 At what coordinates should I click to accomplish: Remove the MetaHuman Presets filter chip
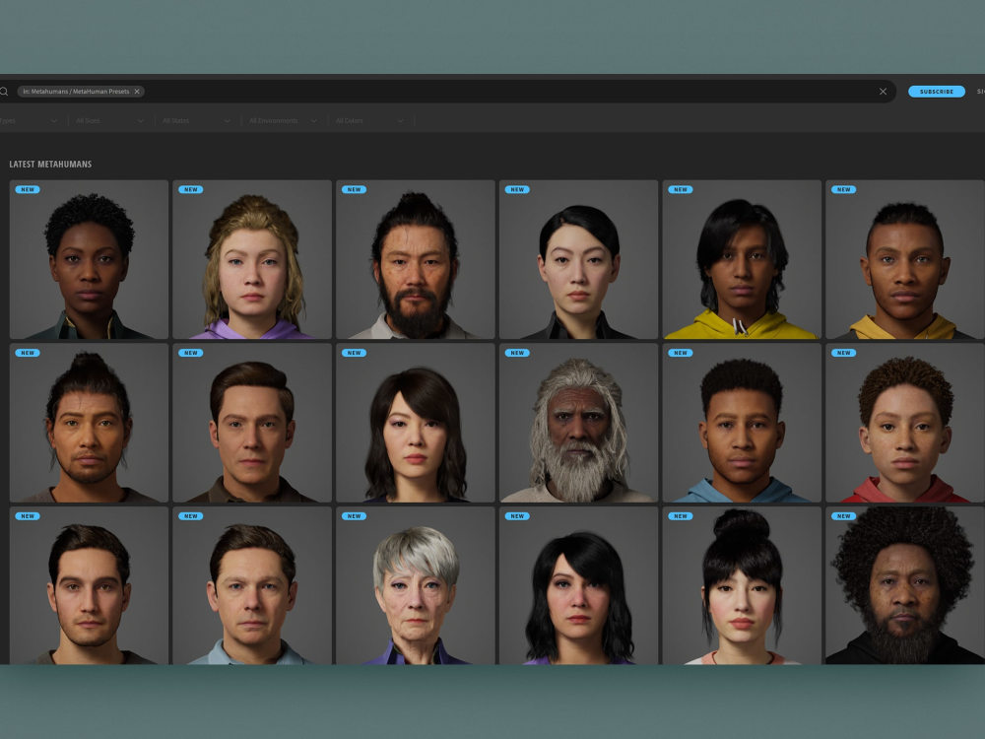pyautogui.click(x=137, y=92)
